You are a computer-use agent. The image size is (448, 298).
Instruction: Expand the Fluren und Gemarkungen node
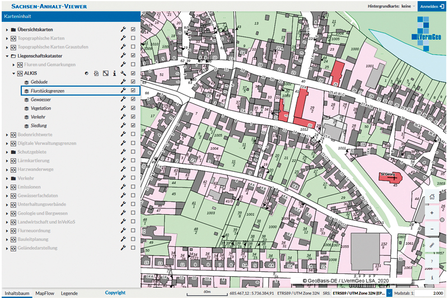point(13,65)
